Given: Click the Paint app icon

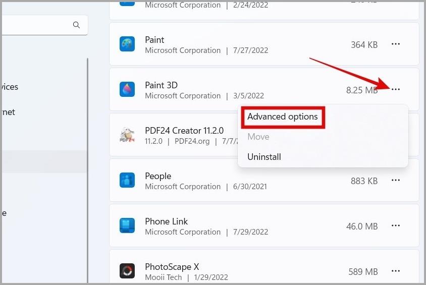Looking at the screenshot, I should coord(127,44).
